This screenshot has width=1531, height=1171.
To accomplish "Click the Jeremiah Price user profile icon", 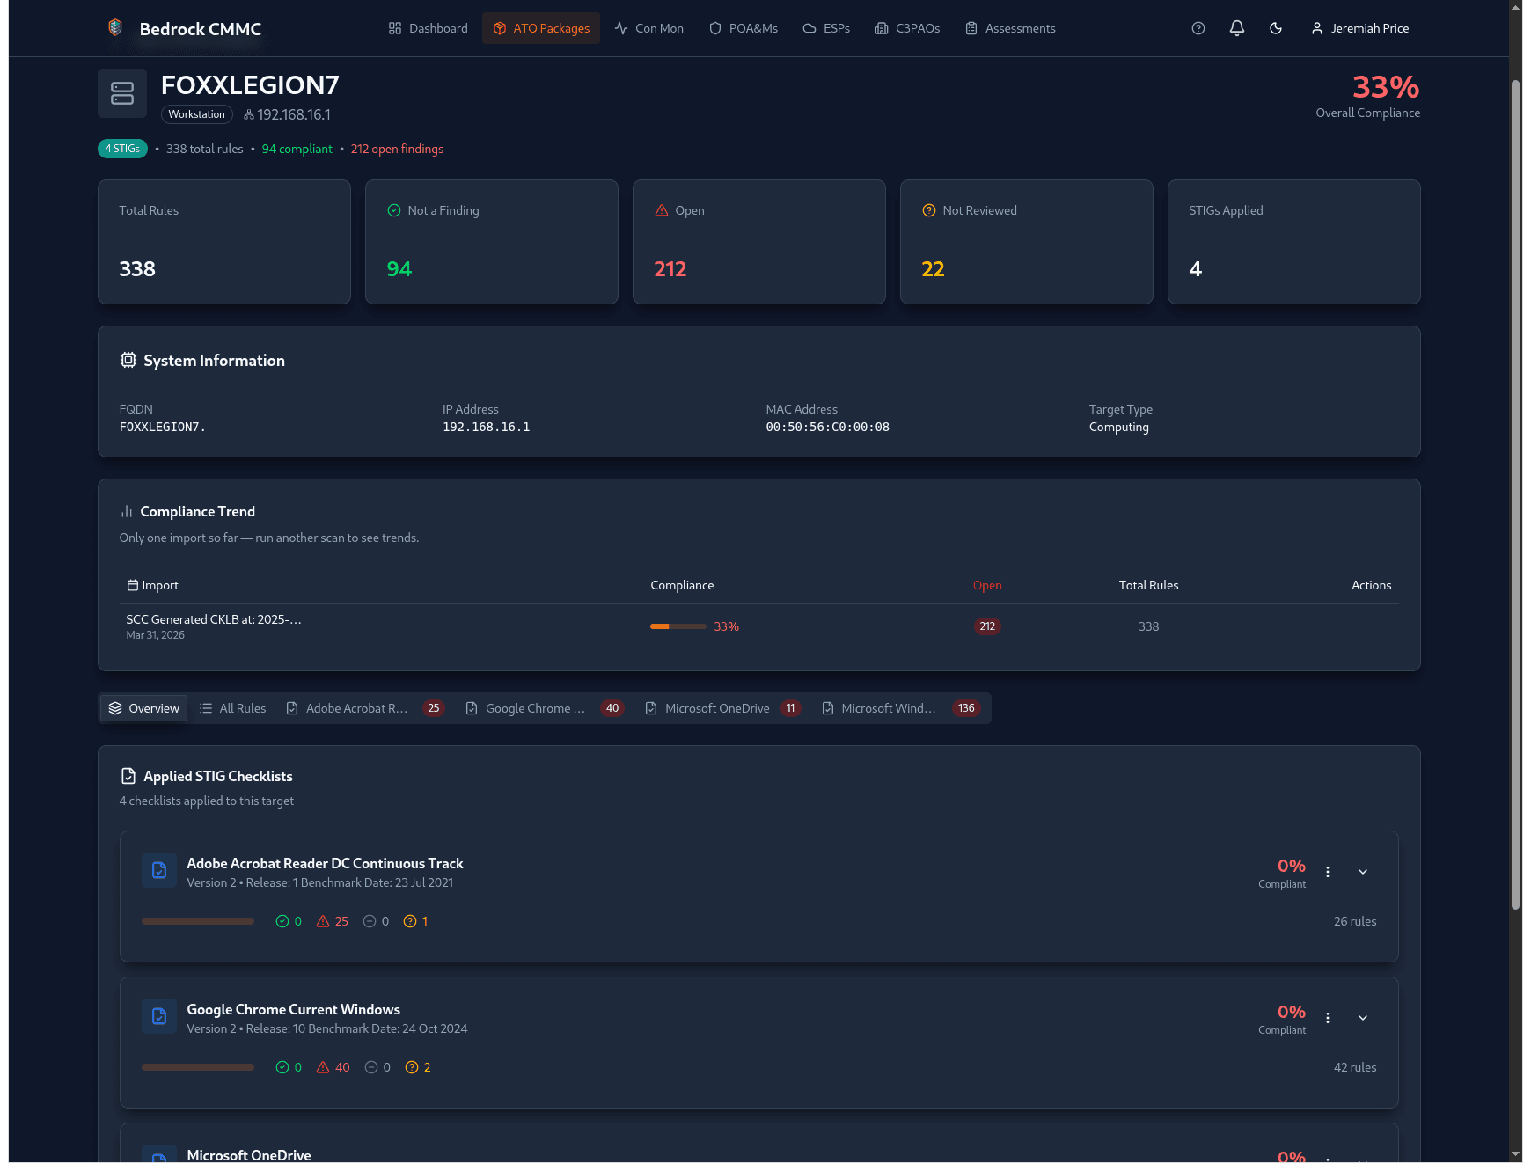I will point(1316,28).
